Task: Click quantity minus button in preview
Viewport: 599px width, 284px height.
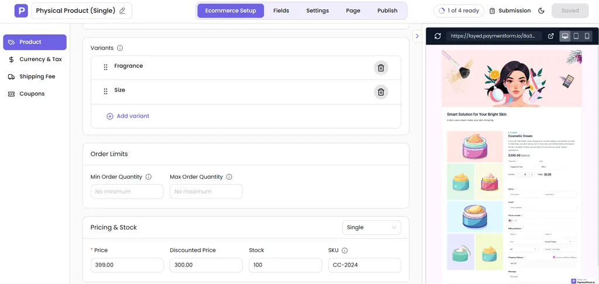Action: (x=519, y=175)
